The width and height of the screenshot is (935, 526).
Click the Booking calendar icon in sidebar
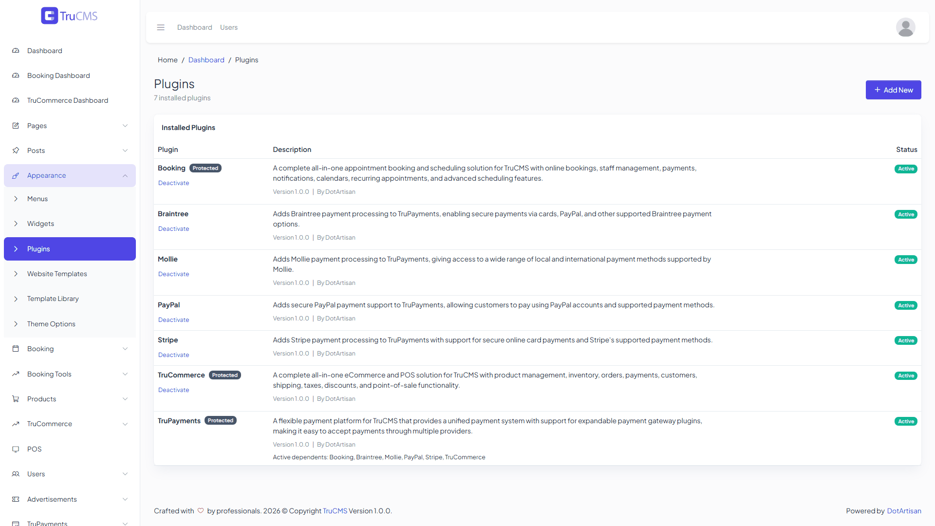pyautogui.click(x=16, y=349)
